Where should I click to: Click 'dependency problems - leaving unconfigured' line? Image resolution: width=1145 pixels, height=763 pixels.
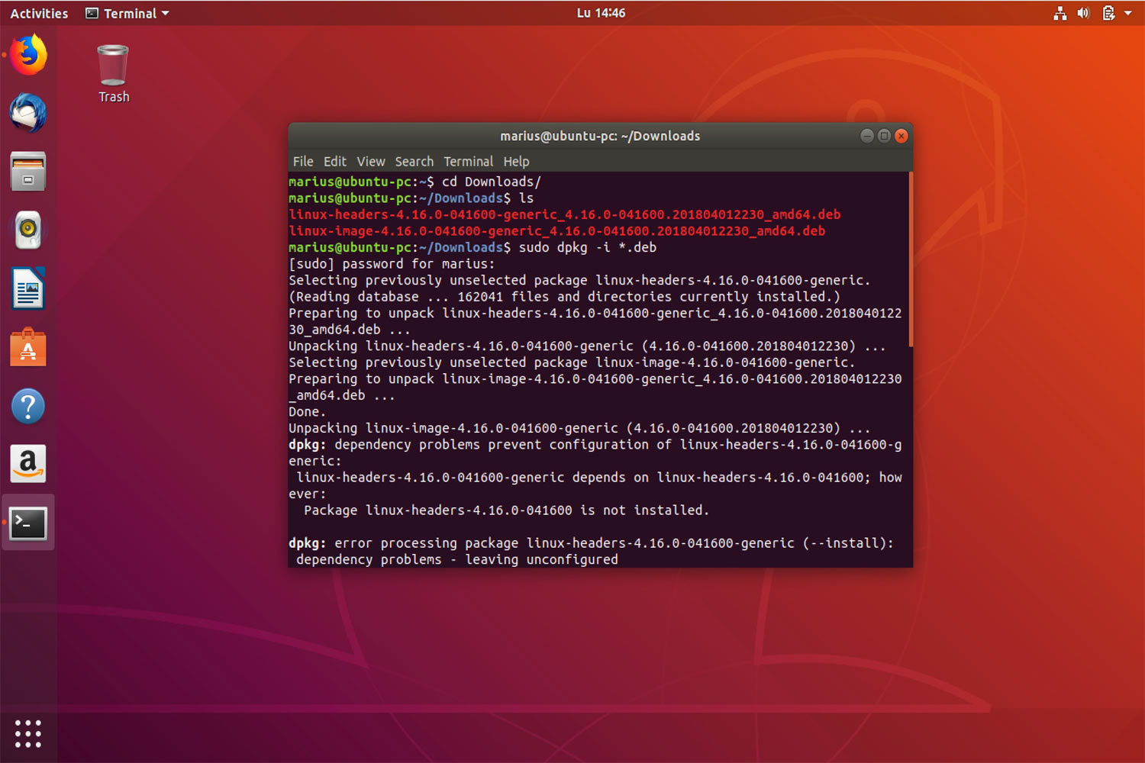click(x=457, y=560)
